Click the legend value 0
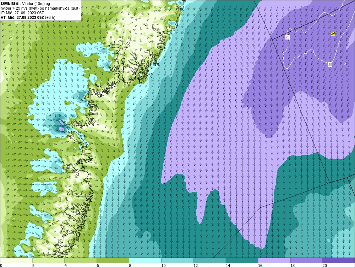Viewport: 355px width, 268px height. (1, 266)
